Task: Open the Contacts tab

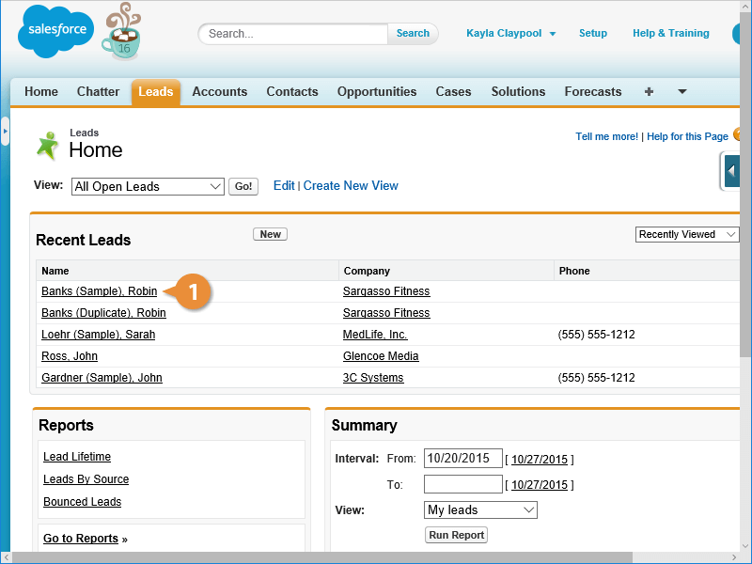Action: 292,91
